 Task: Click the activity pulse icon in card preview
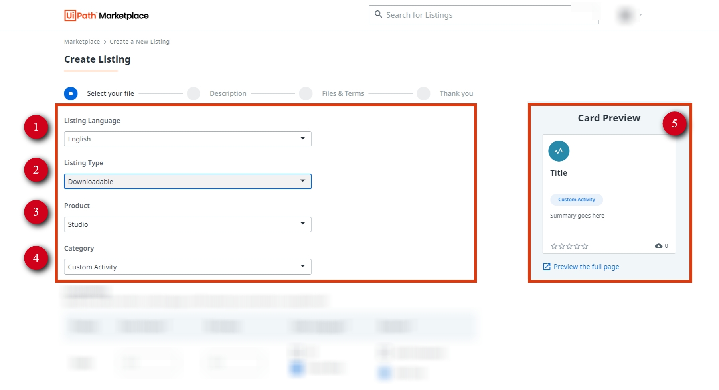(x=559, y=151)
